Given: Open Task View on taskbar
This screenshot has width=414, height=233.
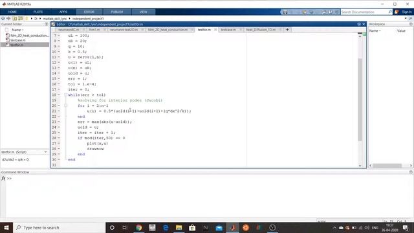Looking at the screenshot, I should pos(125,227).
